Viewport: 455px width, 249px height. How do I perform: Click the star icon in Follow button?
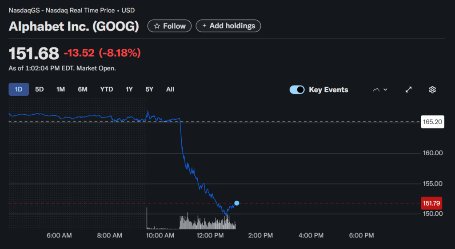tap(156, 26)
